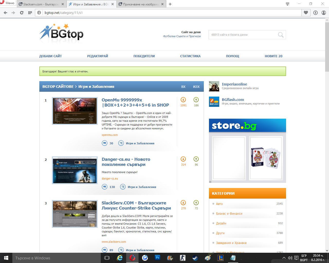Open Danger-cs.eu comments bubble icon

(x=105, y=187)
